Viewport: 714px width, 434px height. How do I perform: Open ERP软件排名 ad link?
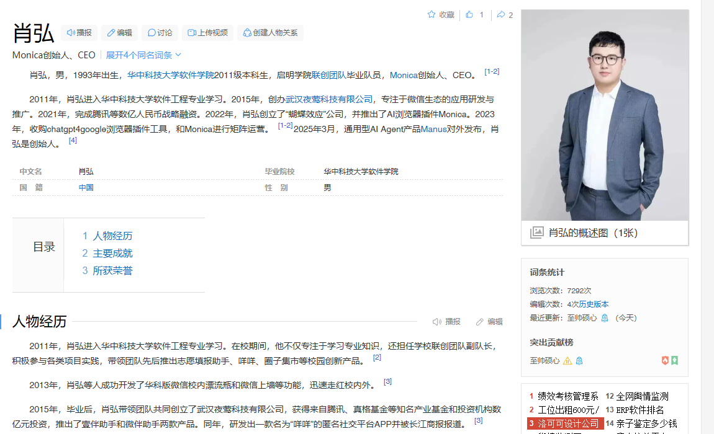tap(639, 410)
